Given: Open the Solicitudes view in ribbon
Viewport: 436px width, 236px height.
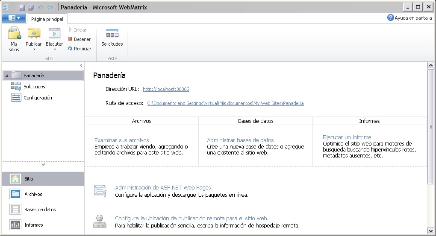Looking at the screenshot, I should pos(112,37).
